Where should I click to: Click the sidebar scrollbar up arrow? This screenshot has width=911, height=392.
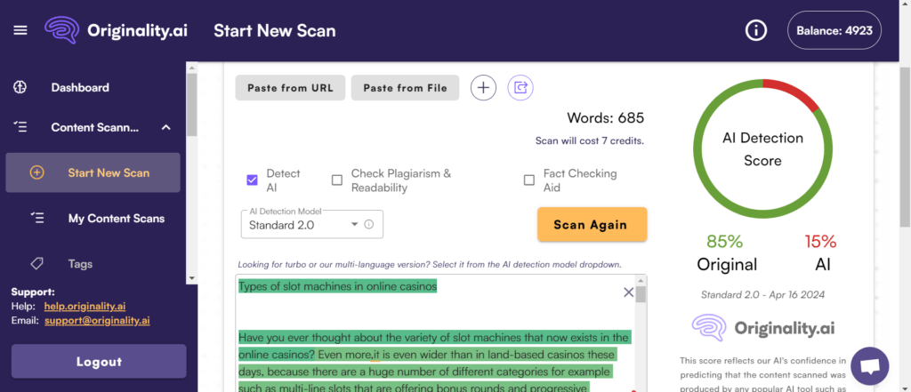pyautogui.click(x=192, y=68)
